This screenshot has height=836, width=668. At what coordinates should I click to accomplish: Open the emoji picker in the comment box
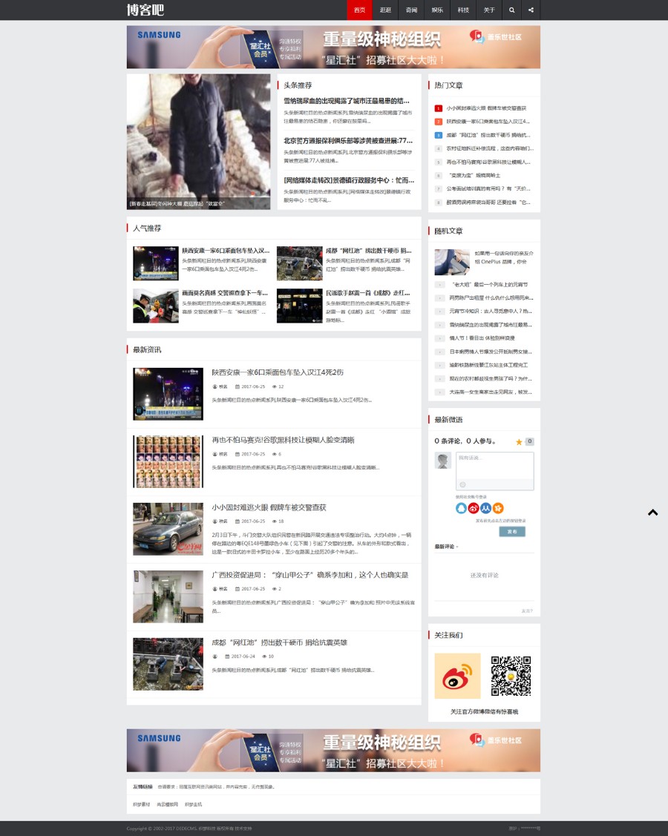[x=462, y=484]
